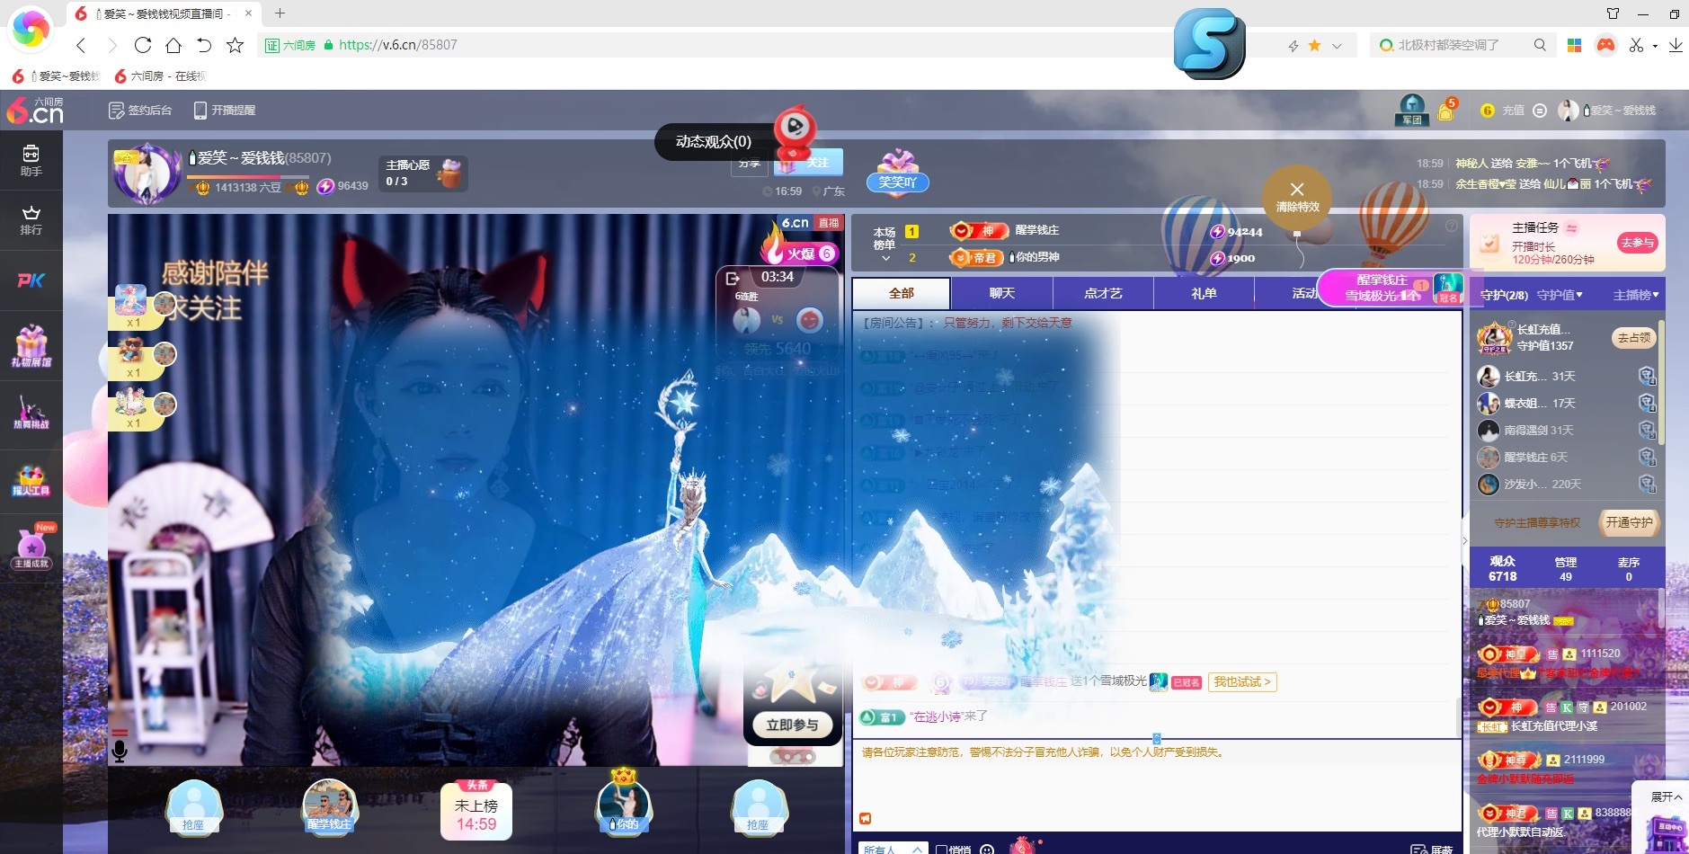
Task: Click the orange megaphone broadcast icon
Action: pyautogui.click(x=865, y=818)
